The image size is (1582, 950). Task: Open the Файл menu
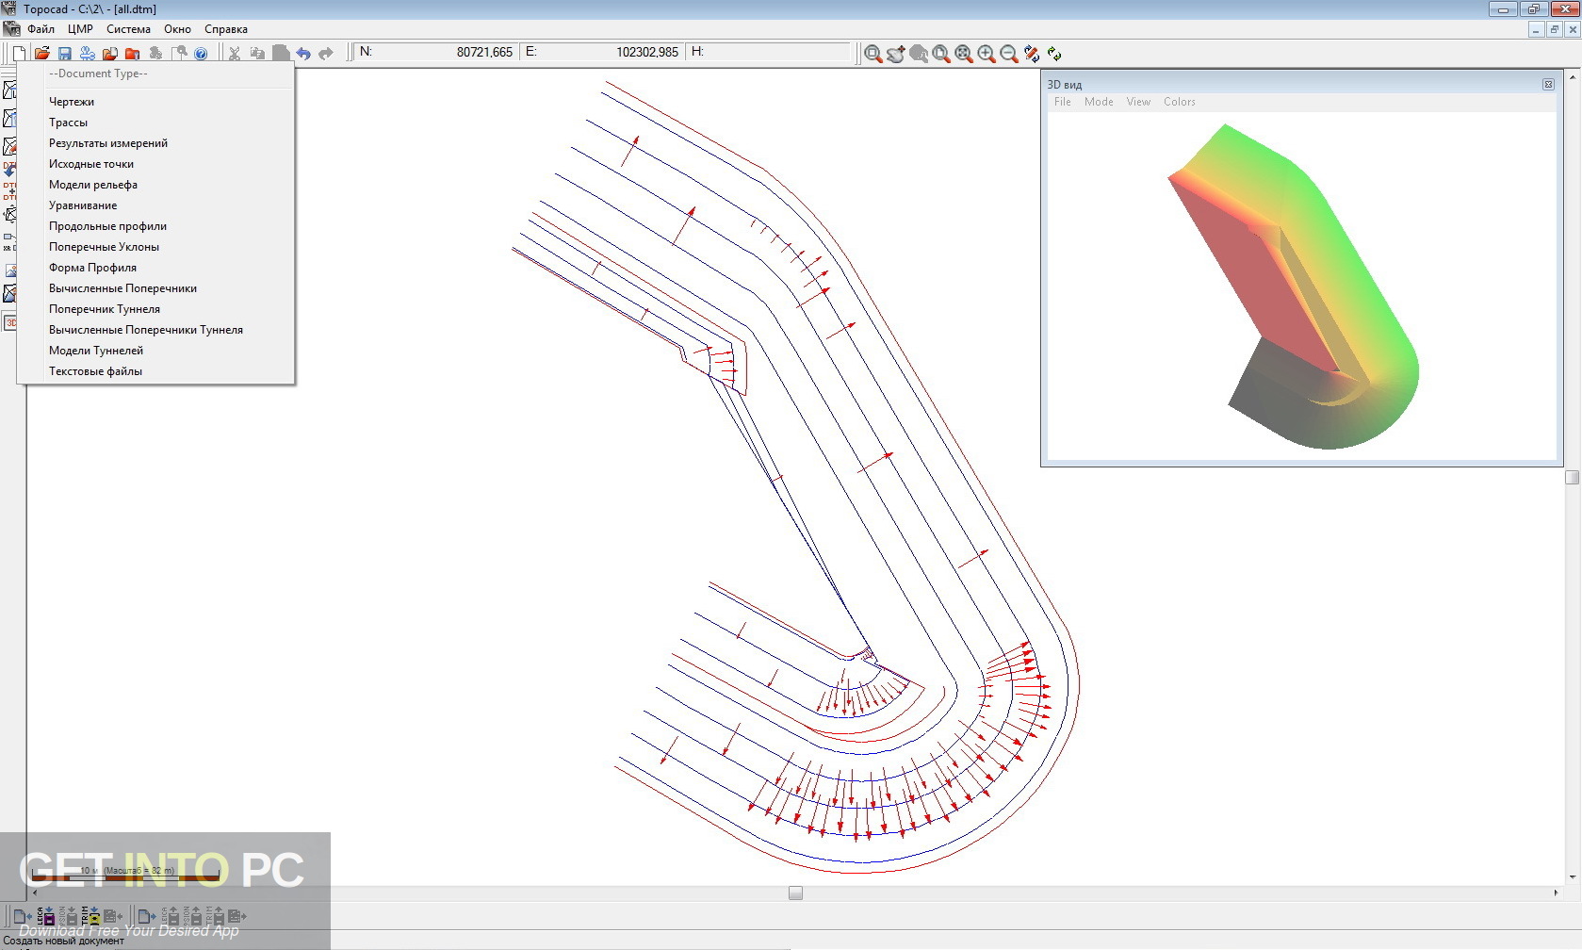[41, 29]
